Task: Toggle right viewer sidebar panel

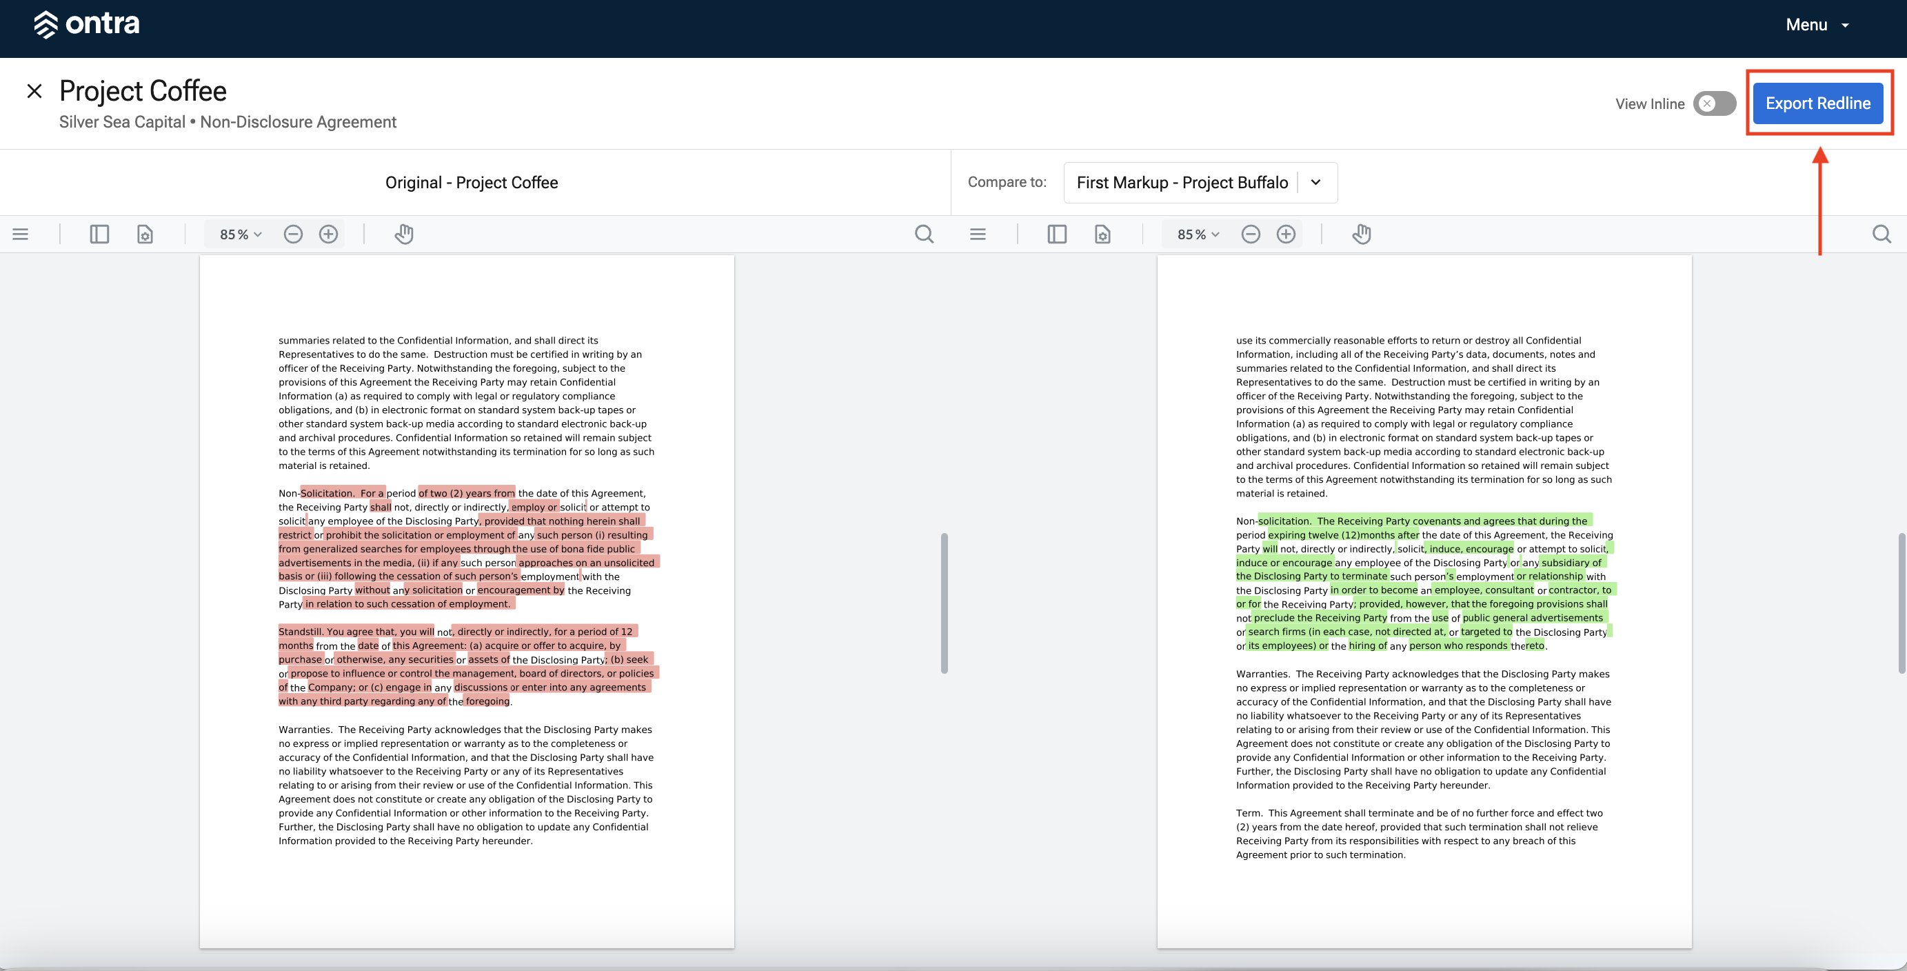Action: pyautogui.click(x=1057, y=234)
